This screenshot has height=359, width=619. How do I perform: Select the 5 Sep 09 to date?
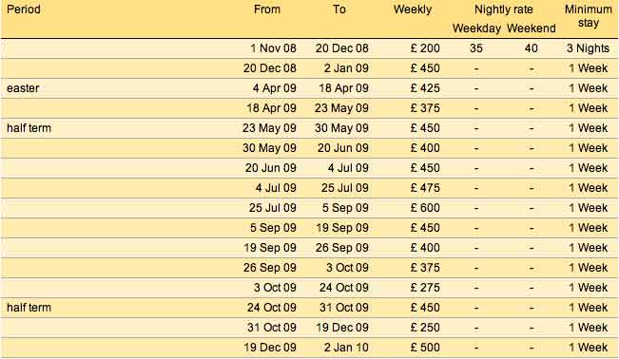345,208
